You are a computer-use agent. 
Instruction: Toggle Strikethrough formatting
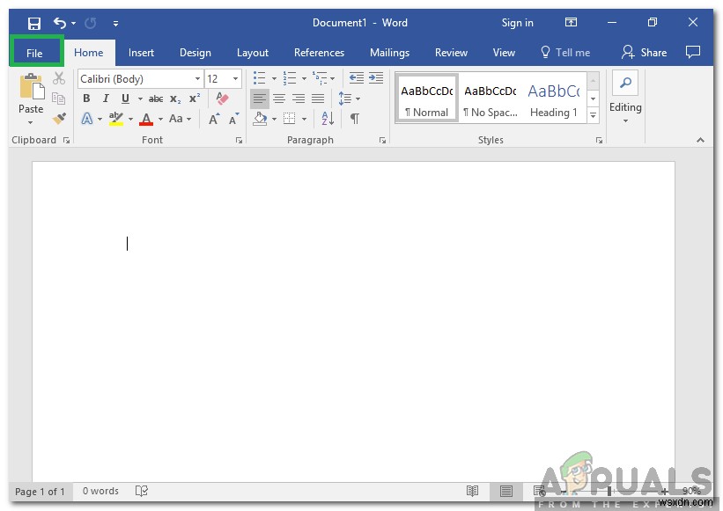(156, 99)
